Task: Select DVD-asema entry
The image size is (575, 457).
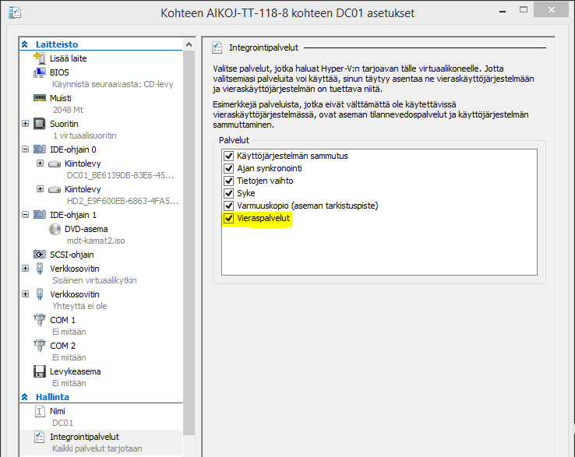Action: [86, 229]
